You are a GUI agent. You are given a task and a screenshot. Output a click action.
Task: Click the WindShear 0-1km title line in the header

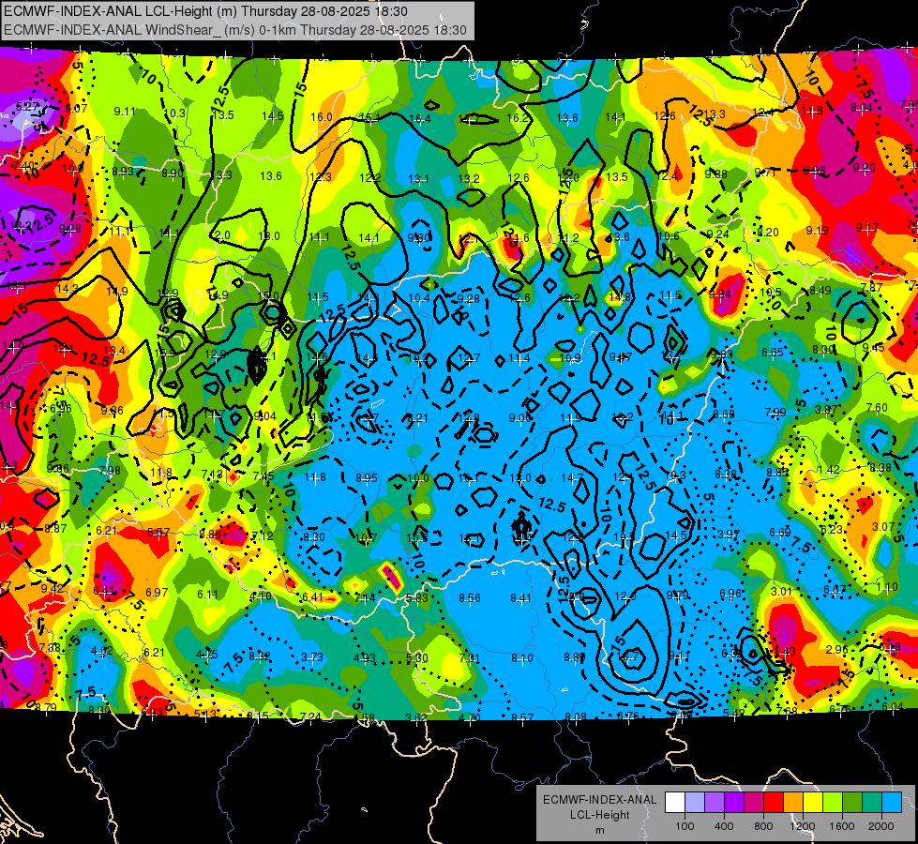coord(234,30)
